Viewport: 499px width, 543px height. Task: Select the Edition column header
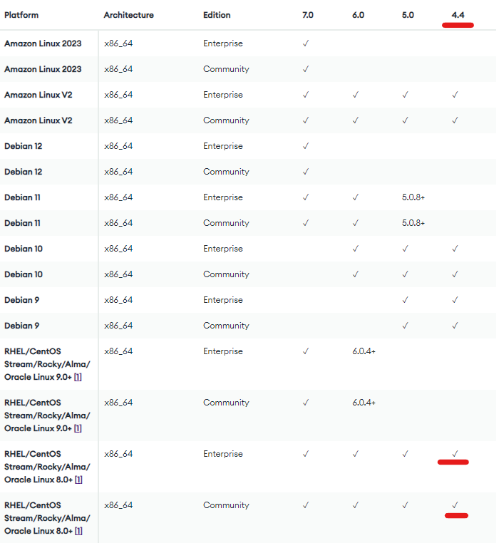coord(217,15)
